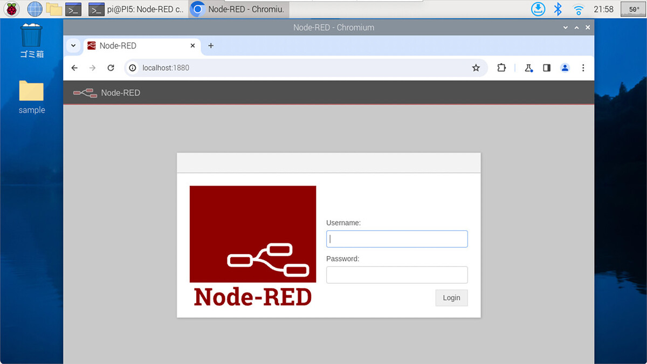Image resolution: width=647 pixels, height=364 pixels.
Task: Click the Login button
Action: [451, 298]
